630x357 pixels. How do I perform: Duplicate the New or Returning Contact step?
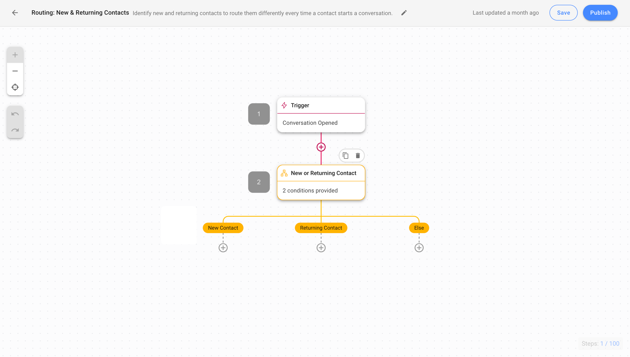pos(345,156)
